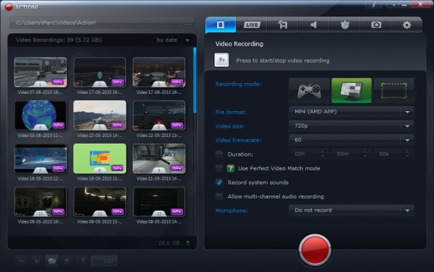Image resolution: width=434 pixels, height=272 pixels.
Task: Click the big red record button
Action: point(315,250)
